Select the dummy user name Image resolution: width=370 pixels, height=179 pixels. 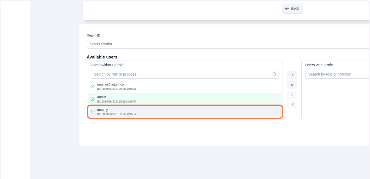(x=103, y=109)
